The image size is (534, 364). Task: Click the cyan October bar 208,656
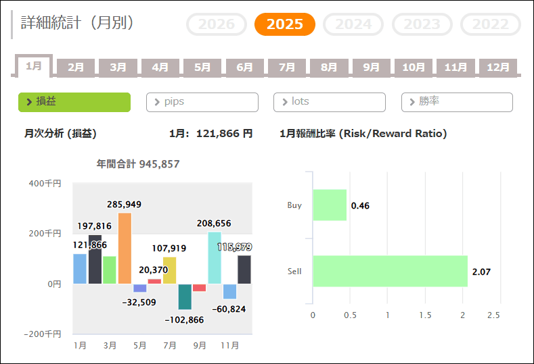(215, 257)
